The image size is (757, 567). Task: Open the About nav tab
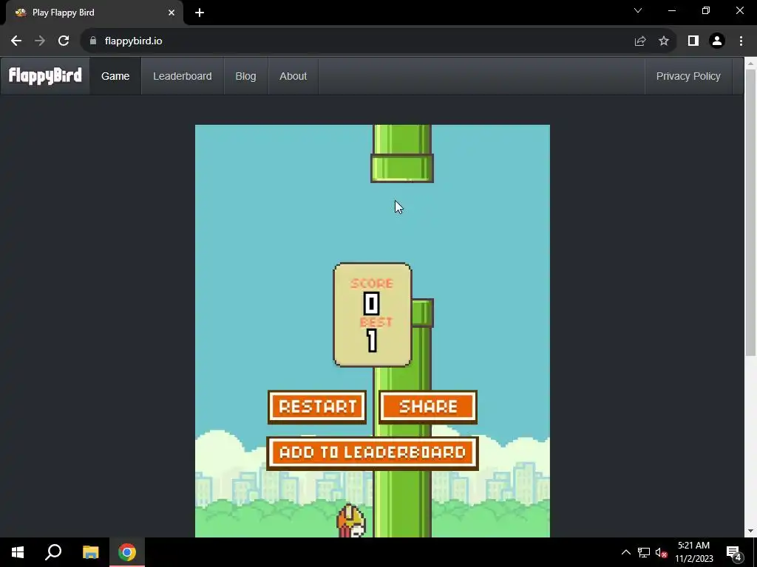[x=293, y=76]
